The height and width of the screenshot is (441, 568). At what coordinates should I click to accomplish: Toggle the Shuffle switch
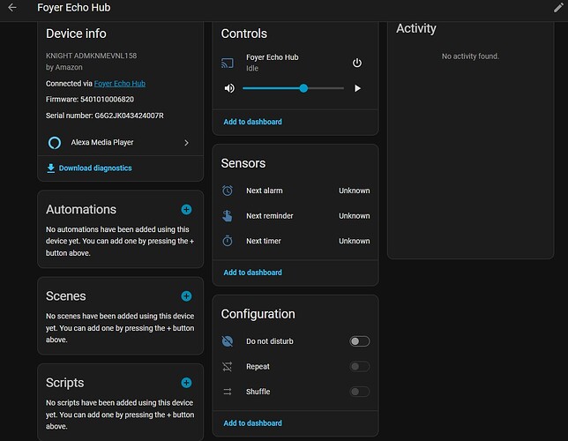tap(359, 392)
